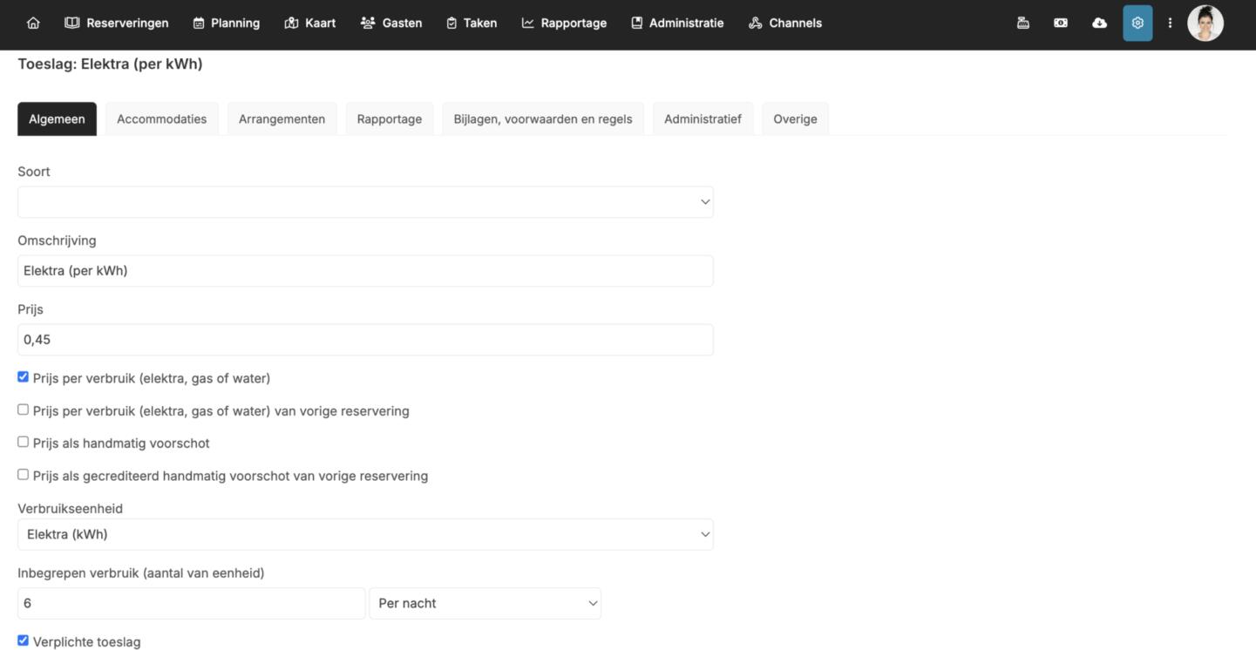Expand the Soort dropdown
1256x650 pixels.
pos(365,202)
